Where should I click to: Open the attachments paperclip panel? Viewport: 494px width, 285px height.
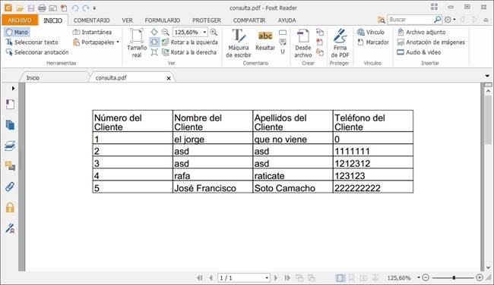click(10, 186)
